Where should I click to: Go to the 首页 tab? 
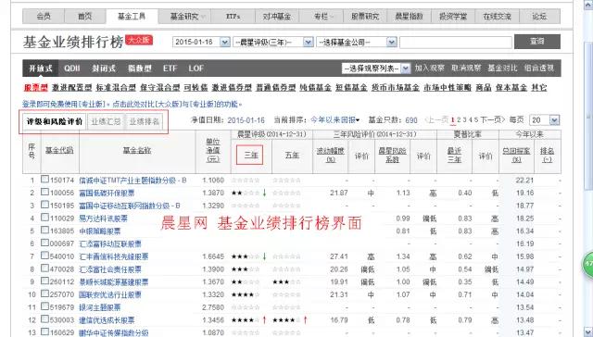pyautogui.click(x=84, y=17)
